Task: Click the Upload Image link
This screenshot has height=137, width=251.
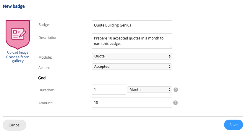Action: (18, 52)
